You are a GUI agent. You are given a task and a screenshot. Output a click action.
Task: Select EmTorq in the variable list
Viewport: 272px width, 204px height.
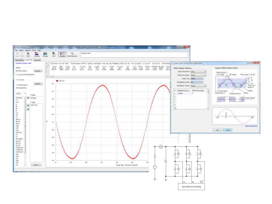[x=19, y=132]
